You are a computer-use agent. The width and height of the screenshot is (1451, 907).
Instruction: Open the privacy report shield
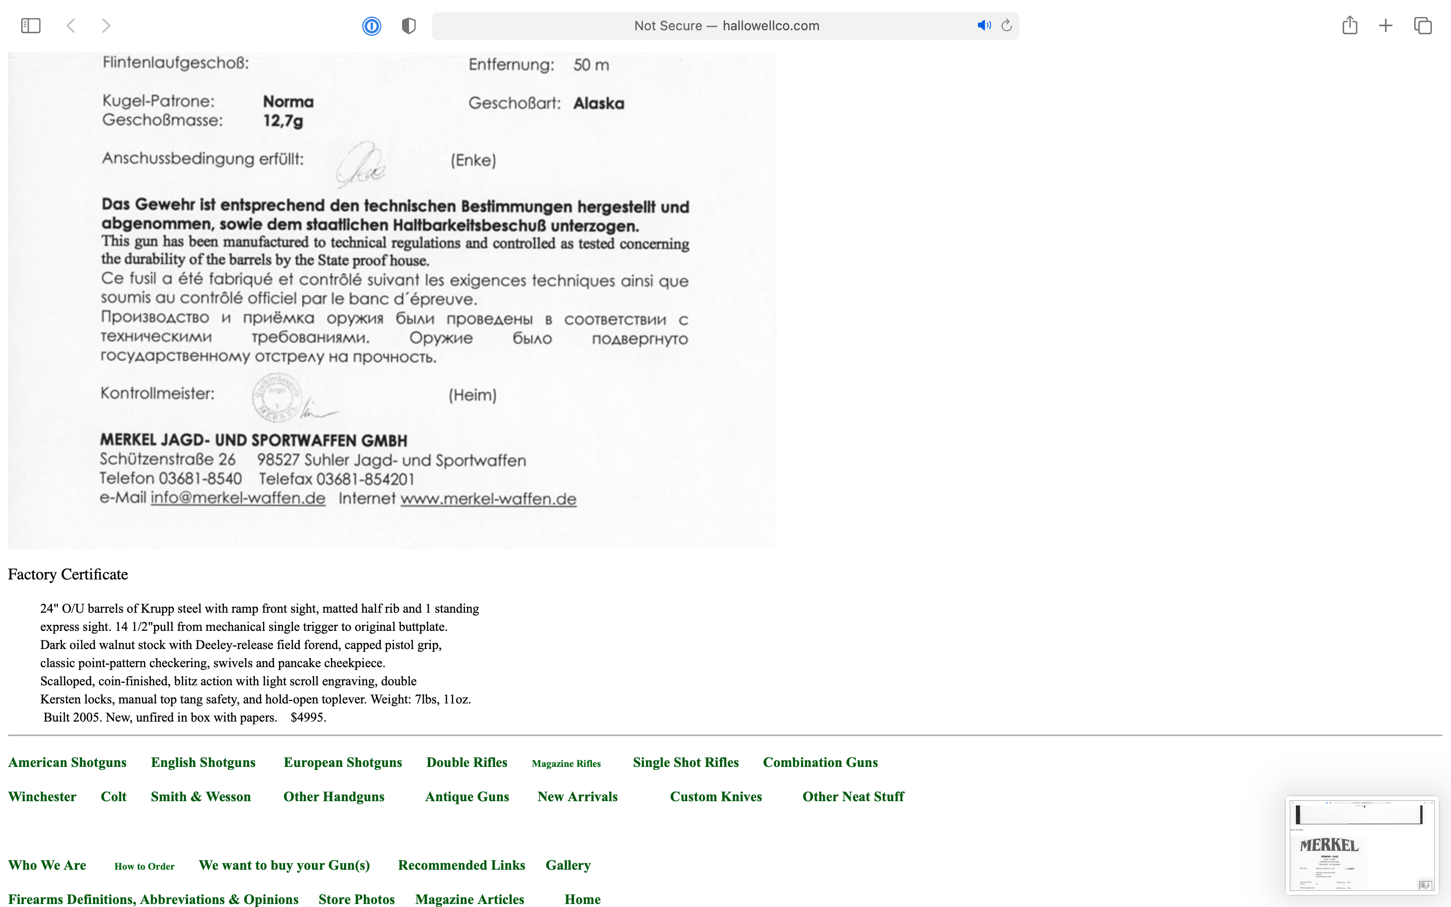[x=409, y=26]
